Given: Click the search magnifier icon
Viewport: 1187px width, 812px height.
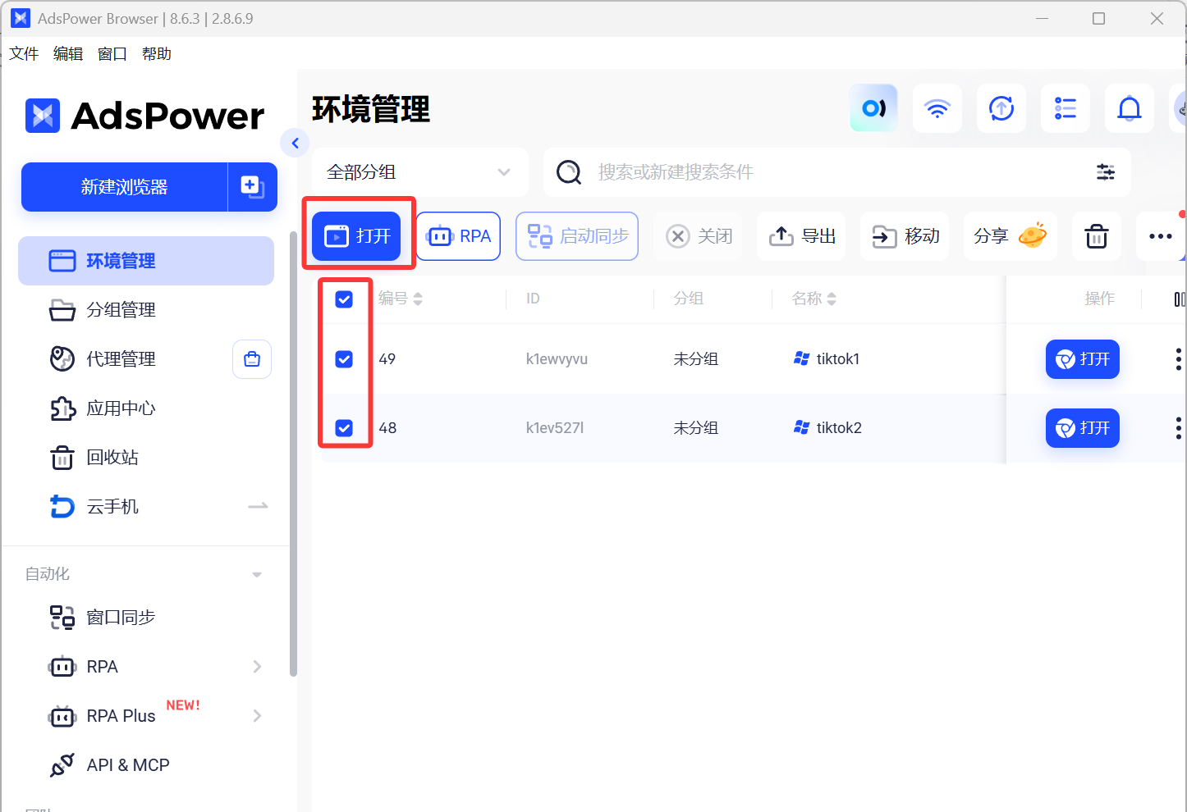Looking at the screenshot, I should 569,172.
